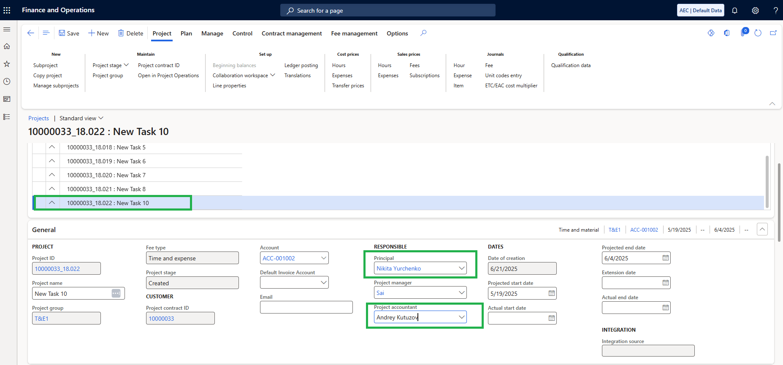Open the settings gear
Viewport: 783px width, 365px height.
click(x=755, y=11)
